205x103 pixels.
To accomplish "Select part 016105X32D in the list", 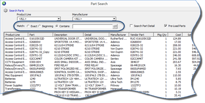I will 37,39.
